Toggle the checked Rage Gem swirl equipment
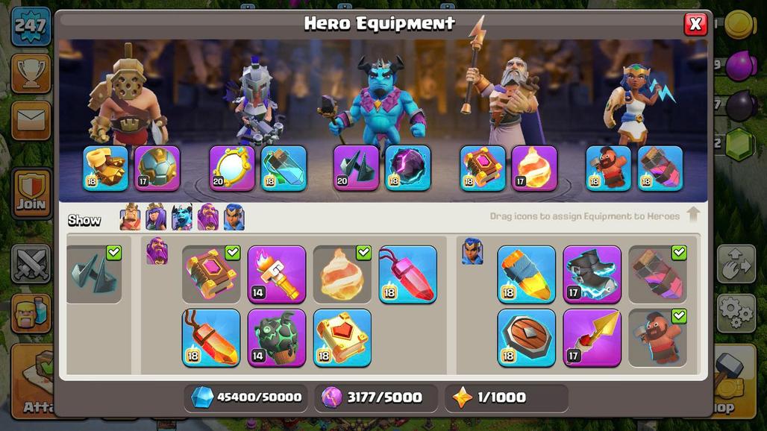Screen dimensions: 767x431 click(x=342, y=274)
